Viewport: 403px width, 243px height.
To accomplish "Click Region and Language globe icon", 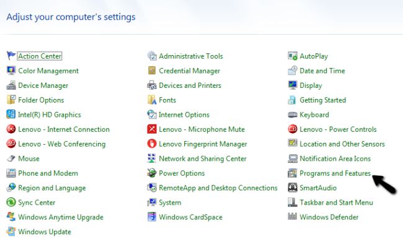I will tap(11, 187).
